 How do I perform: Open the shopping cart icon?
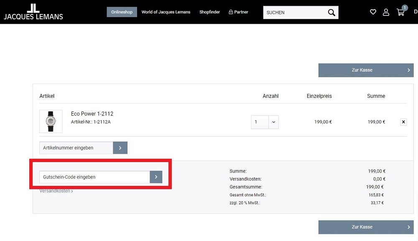pos(400,12)
